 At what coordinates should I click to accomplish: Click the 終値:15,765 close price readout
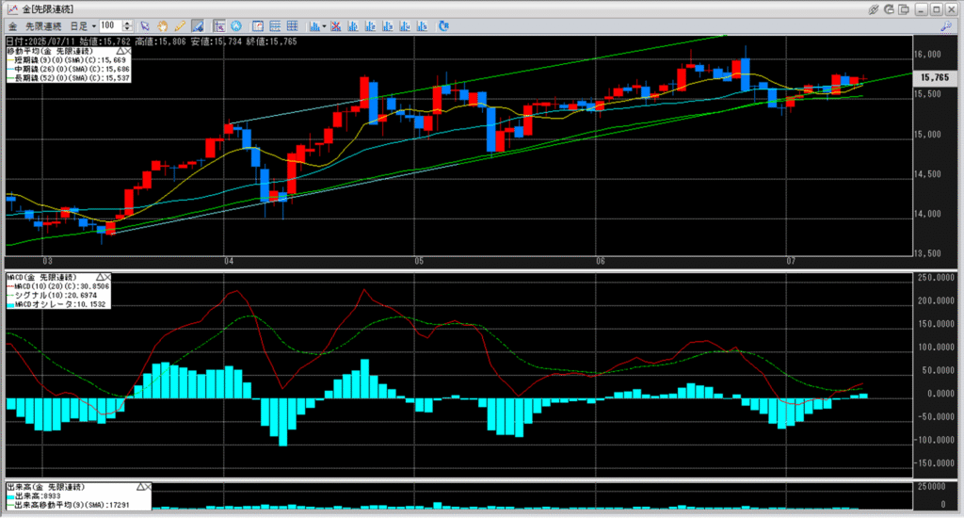pyautogui.click(x=271, y=41)
